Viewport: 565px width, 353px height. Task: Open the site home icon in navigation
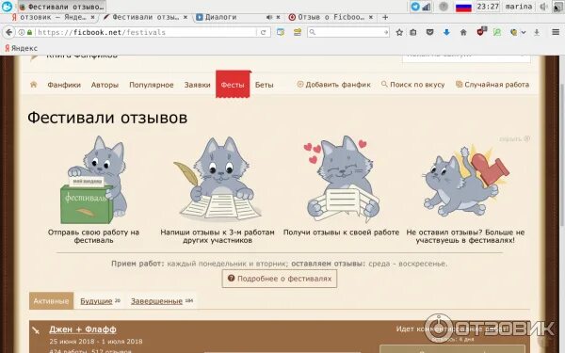[34, 85]
